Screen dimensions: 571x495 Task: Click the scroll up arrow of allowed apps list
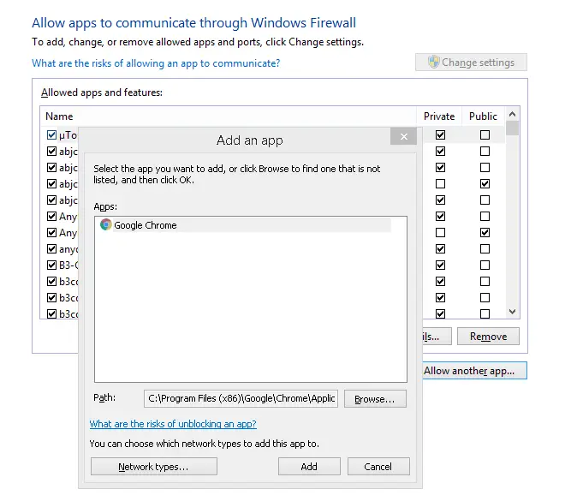coord(513,114)
